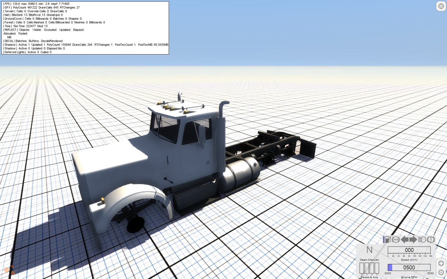Screen dimensions: 447x279
Task: Click the Terrain cells stats line
Action: pos(35,11)
